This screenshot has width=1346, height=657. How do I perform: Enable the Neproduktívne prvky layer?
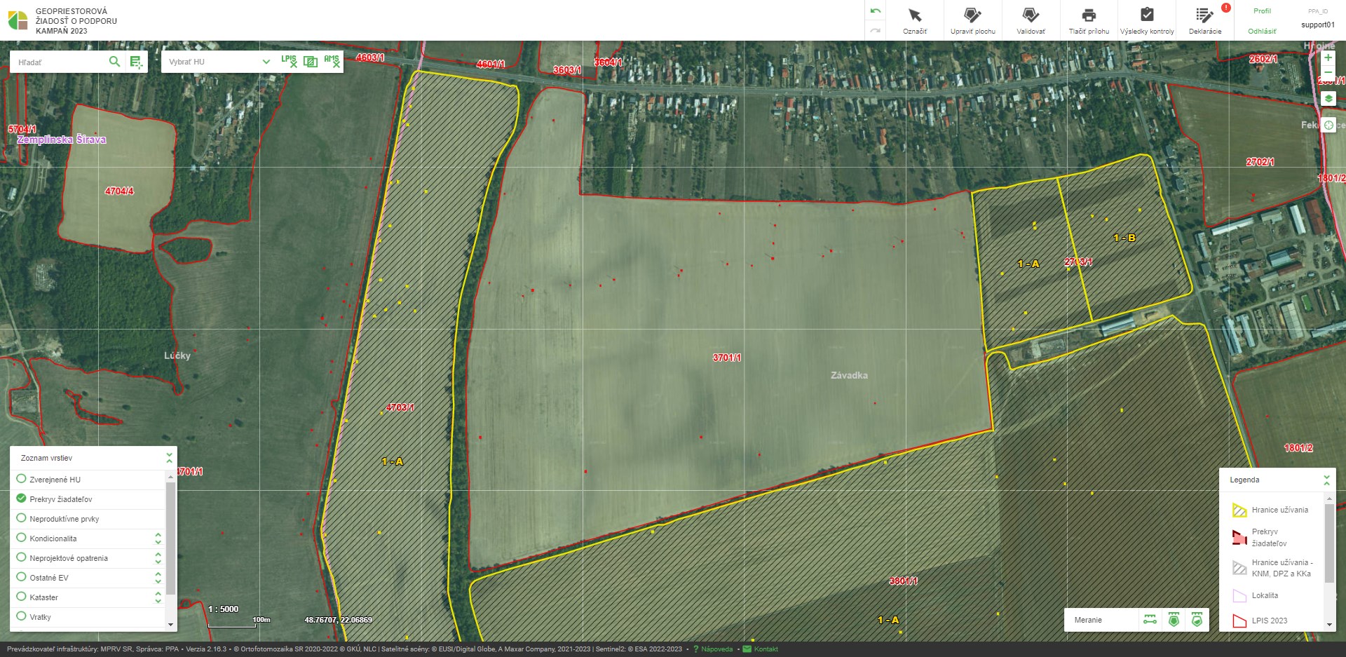(x=21, y=518)
